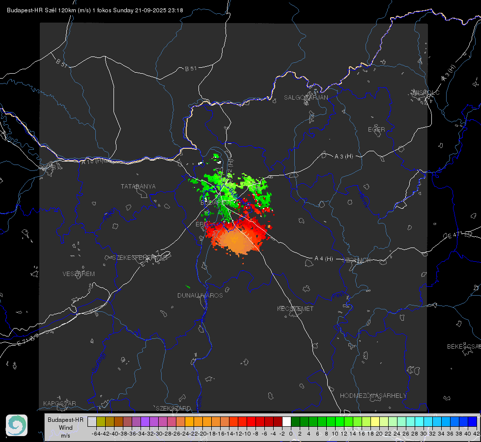Click the blue 'Somogy' county label
This screenshot has width=481, height=442.
click(x=98, y=362)
